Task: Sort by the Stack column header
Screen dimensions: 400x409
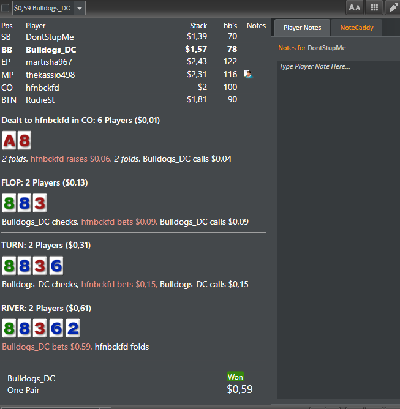Action: point(198,26)
